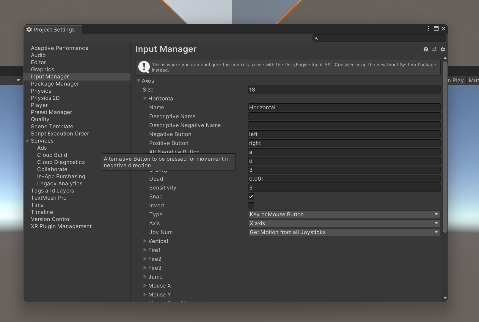Collapse the Horizontal axis foldout
The image size is (479, 322).
coord(145,98)
